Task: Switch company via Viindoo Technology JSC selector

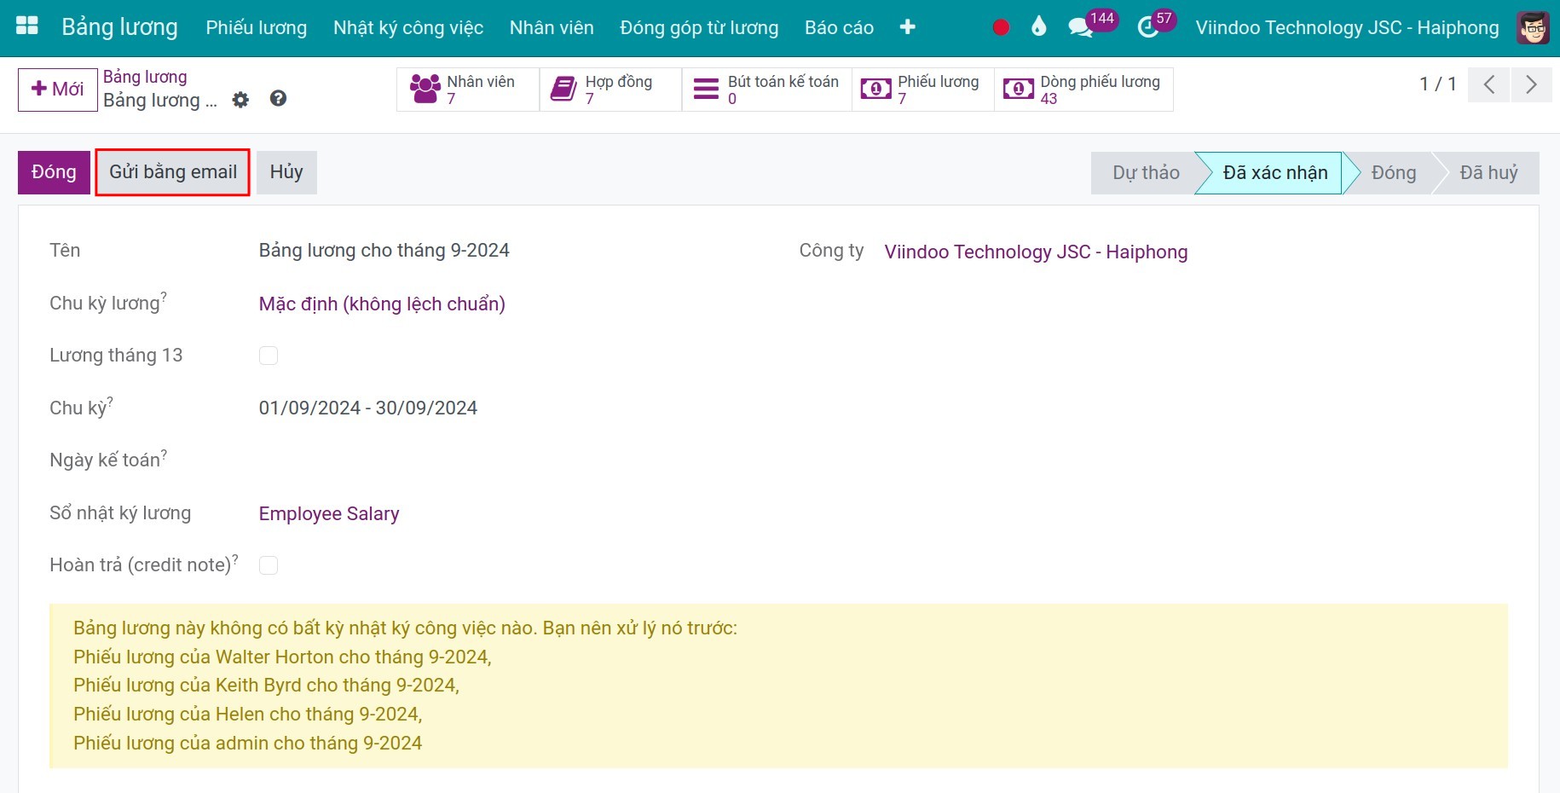Action: coord(1347,27)
